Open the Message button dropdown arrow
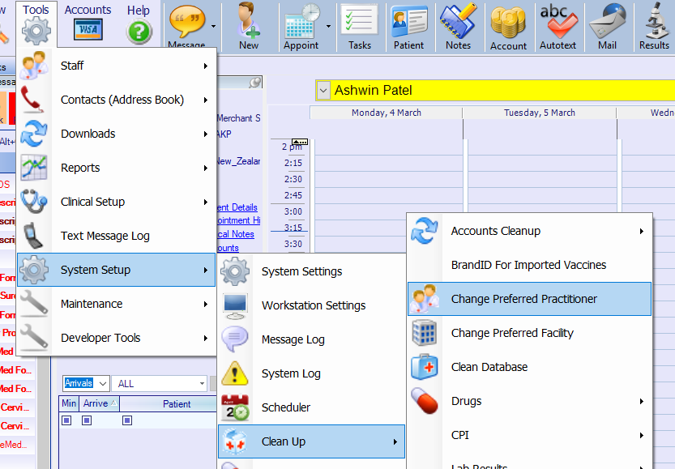The image size is (675, 469). (x=213, y=26)
